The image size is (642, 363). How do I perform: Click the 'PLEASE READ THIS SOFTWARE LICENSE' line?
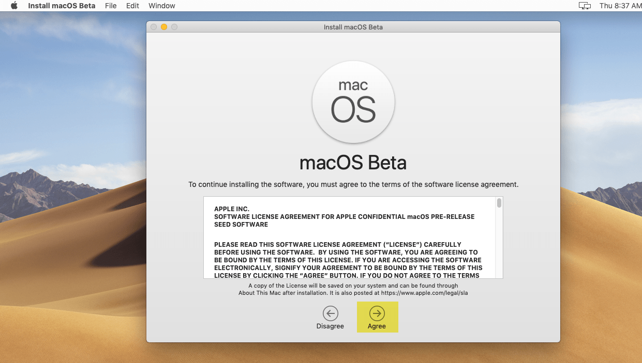pyautogui.click(x=338, y=244)
